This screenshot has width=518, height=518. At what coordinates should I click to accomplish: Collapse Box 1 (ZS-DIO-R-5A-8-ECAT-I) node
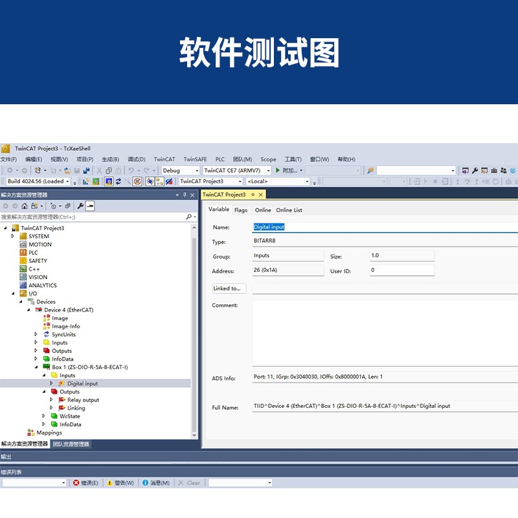click(x=36, y=367)
